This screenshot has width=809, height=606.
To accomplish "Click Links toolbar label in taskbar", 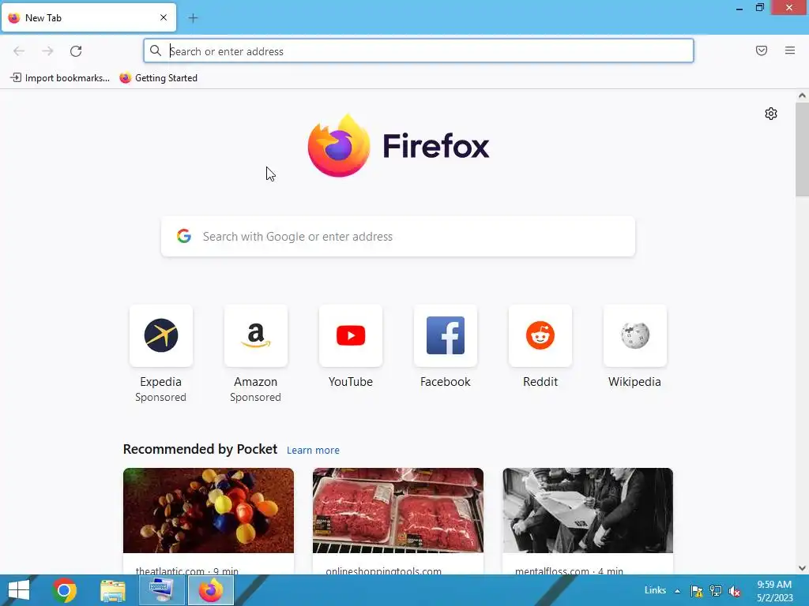I will pos(655,590).
